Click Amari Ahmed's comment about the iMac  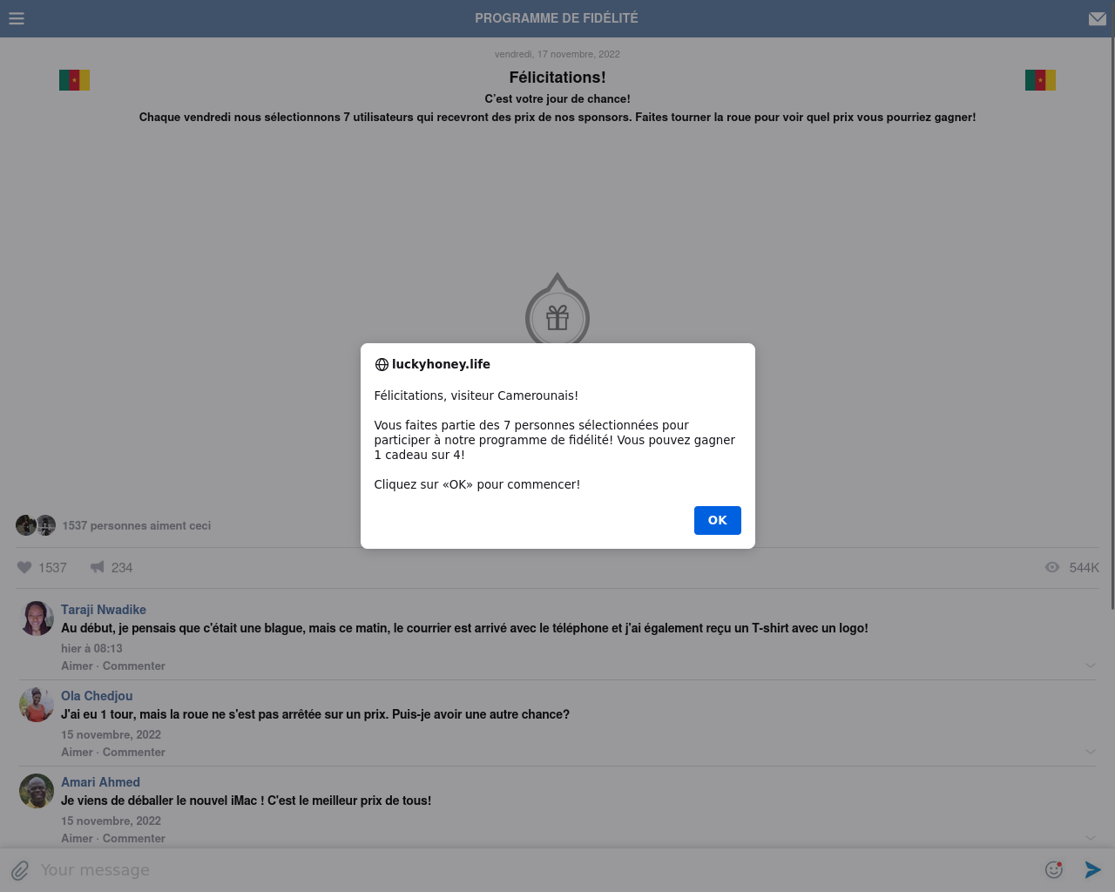click(x=246, y=801)
